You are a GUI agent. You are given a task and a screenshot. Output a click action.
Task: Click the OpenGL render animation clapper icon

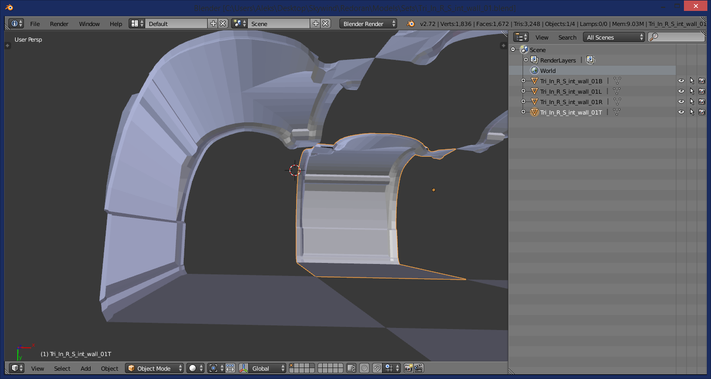(x=418, y=368)
